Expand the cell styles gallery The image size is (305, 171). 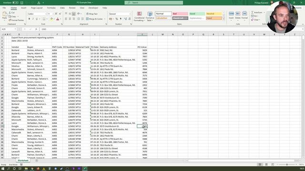click(x=224, y=19)
